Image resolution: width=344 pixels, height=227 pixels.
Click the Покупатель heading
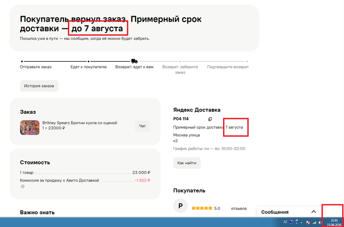[189, 190]
